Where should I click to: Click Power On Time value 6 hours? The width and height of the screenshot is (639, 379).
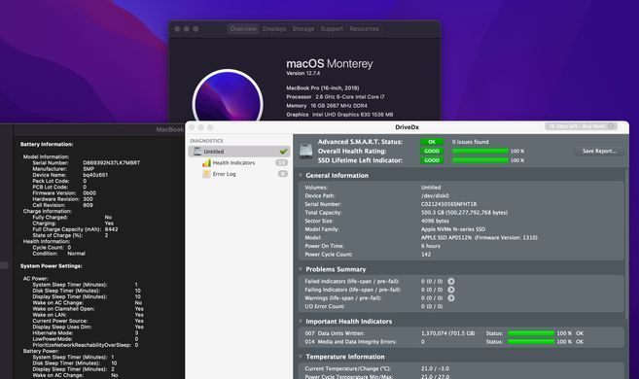430,246
